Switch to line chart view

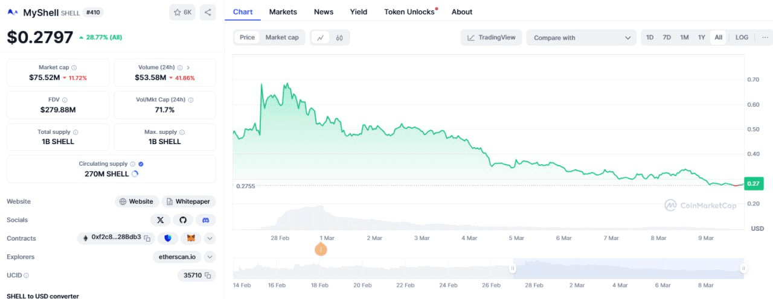[x=321, y=37]
